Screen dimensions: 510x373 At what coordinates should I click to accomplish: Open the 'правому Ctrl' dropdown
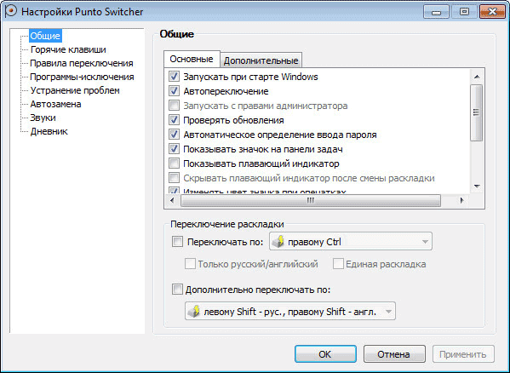point(351,241)
